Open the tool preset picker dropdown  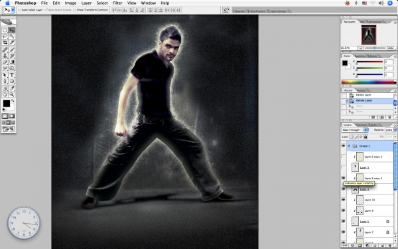[13, 10]
